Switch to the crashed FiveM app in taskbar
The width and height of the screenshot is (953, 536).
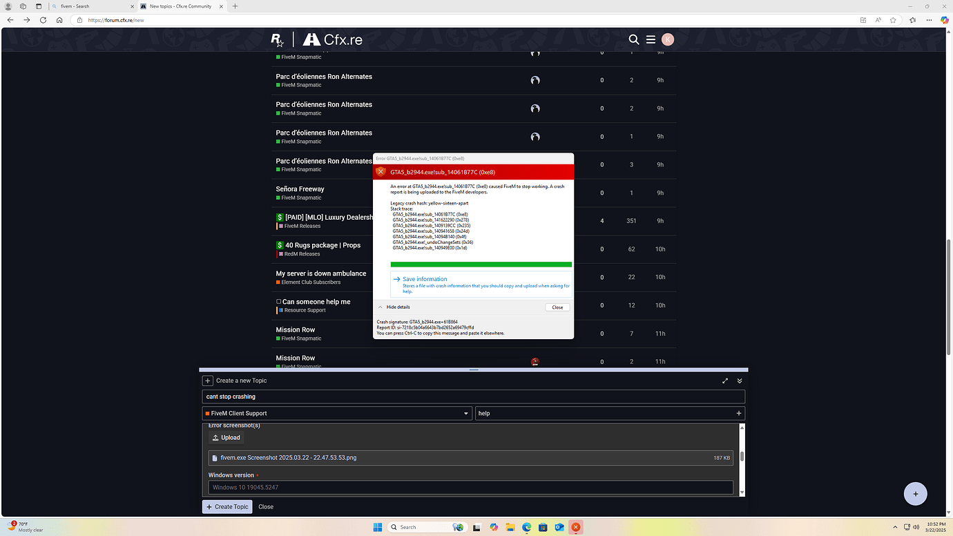pos(575,527)
